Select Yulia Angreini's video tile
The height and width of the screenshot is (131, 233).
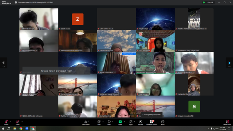pos(155,85)
